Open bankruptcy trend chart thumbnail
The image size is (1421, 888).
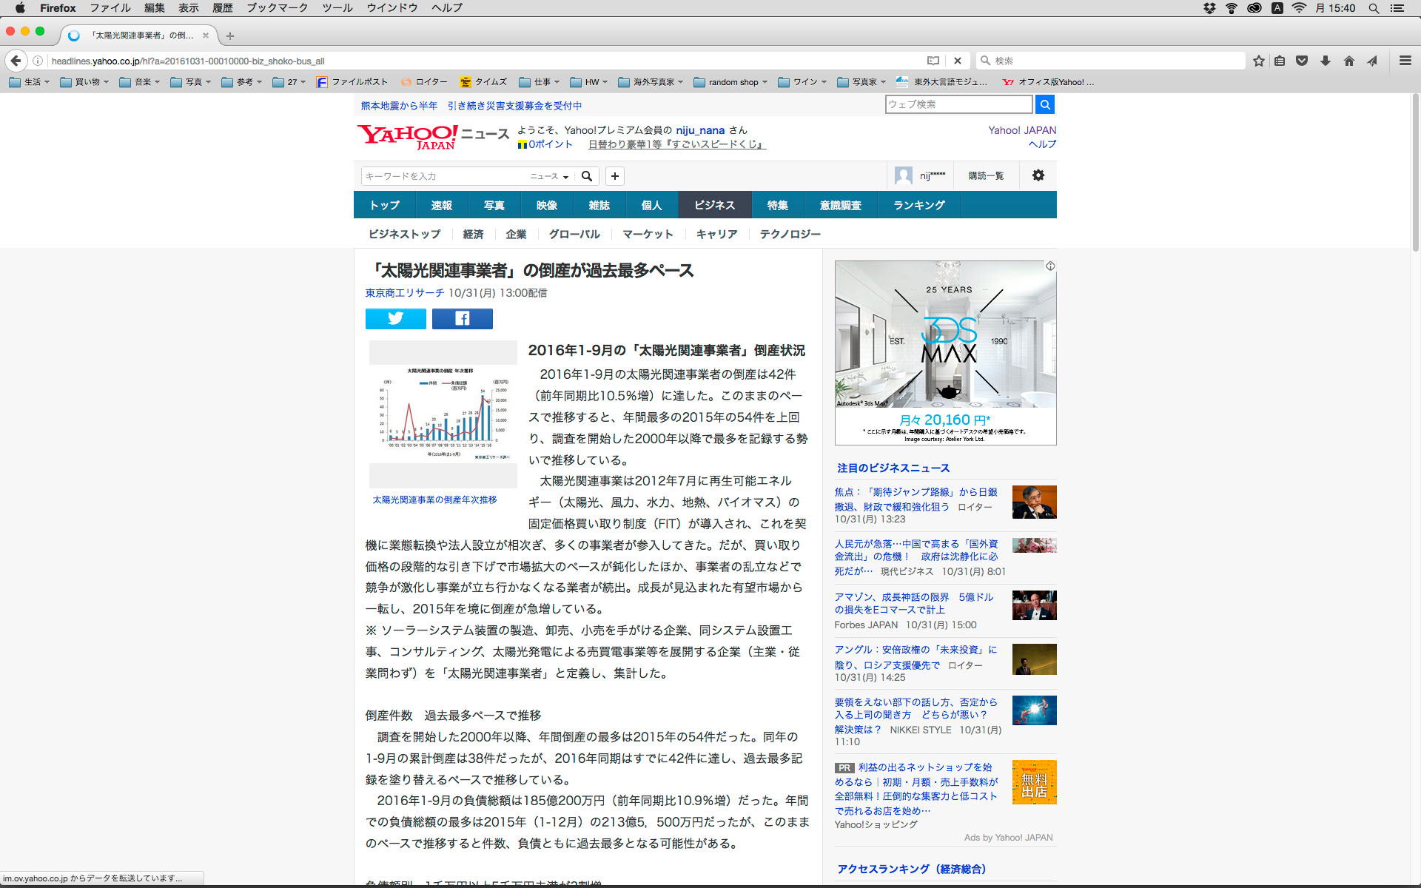pyautogui.click(x=443, y=413)
